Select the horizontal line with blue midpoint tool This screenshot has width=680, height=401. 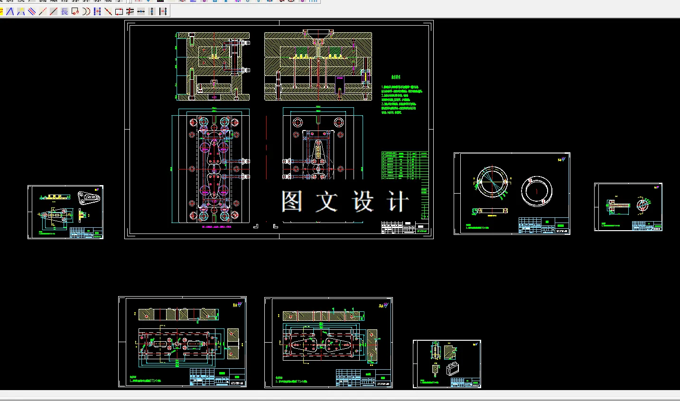141,11
